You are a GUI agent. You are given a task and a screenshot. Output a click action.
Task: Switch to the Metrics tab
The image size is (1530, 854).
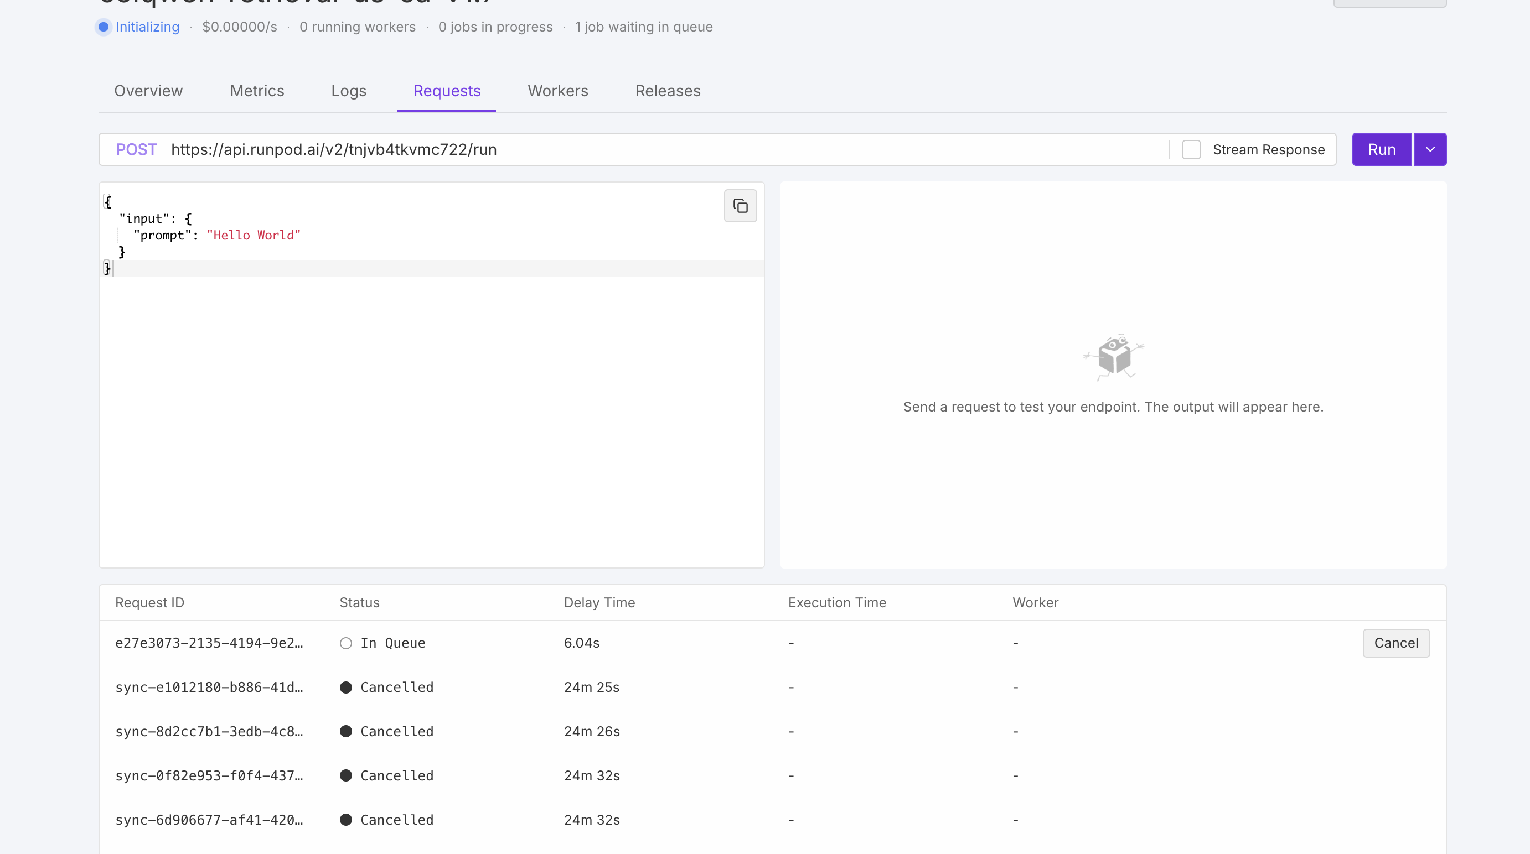coord(257,91)
